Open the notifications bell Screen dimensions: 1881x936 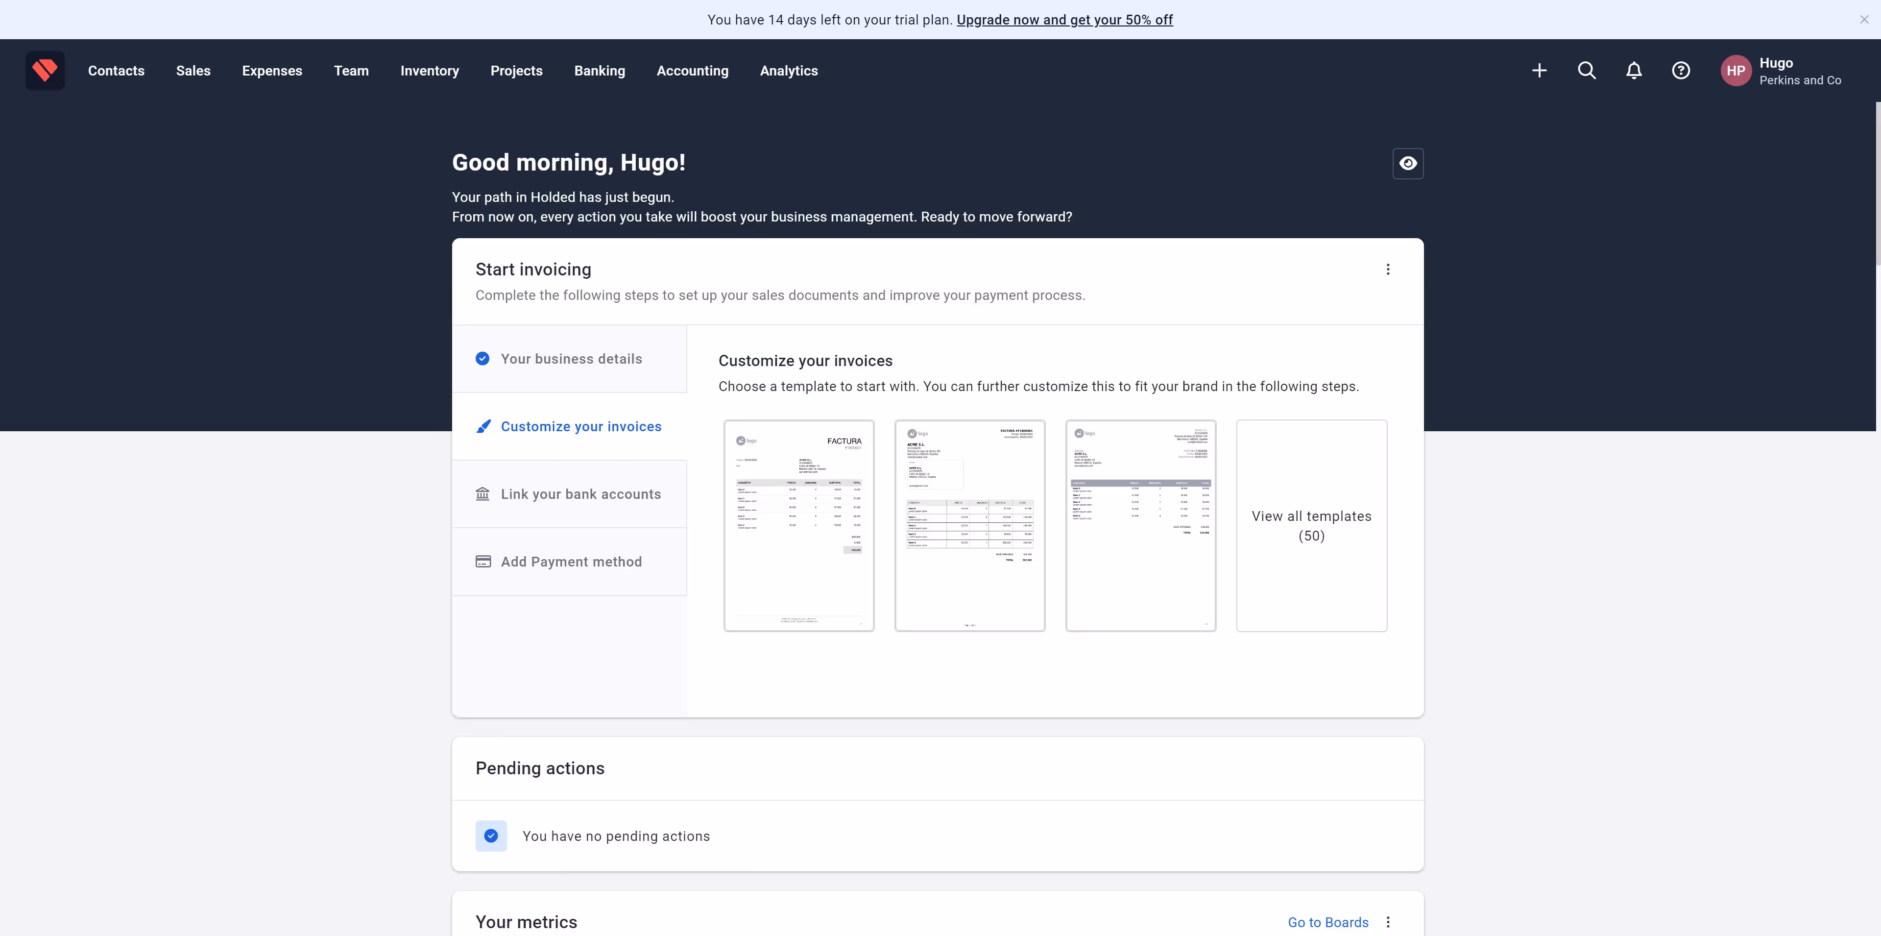click(x=1634, y=70)
